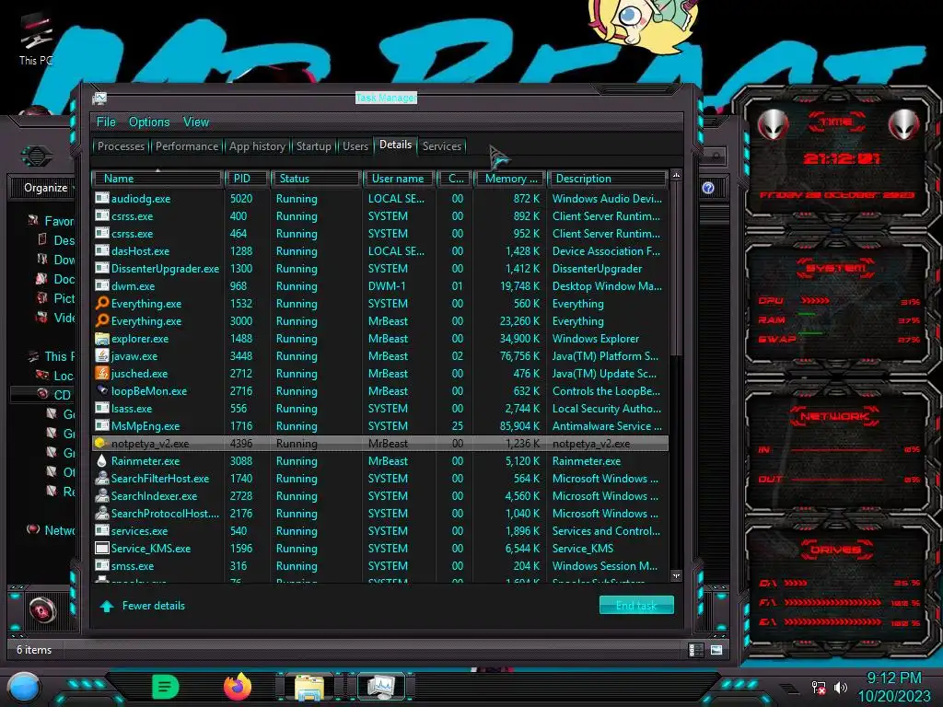Click the SearchIndexer.exe icon
Viewport: 943px width, 707px height.
click(102, 495)
